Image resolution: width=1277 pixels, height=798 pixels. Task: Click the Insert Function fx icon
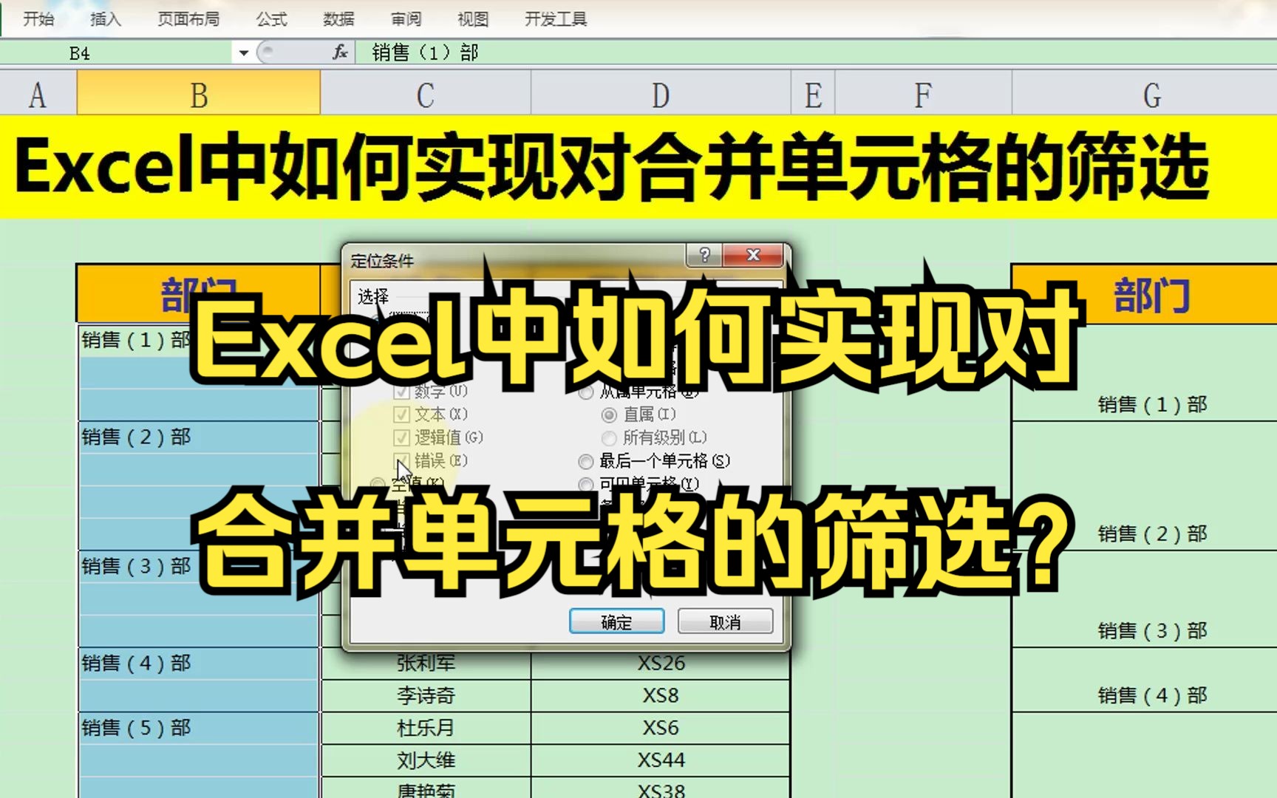[340, 52]
